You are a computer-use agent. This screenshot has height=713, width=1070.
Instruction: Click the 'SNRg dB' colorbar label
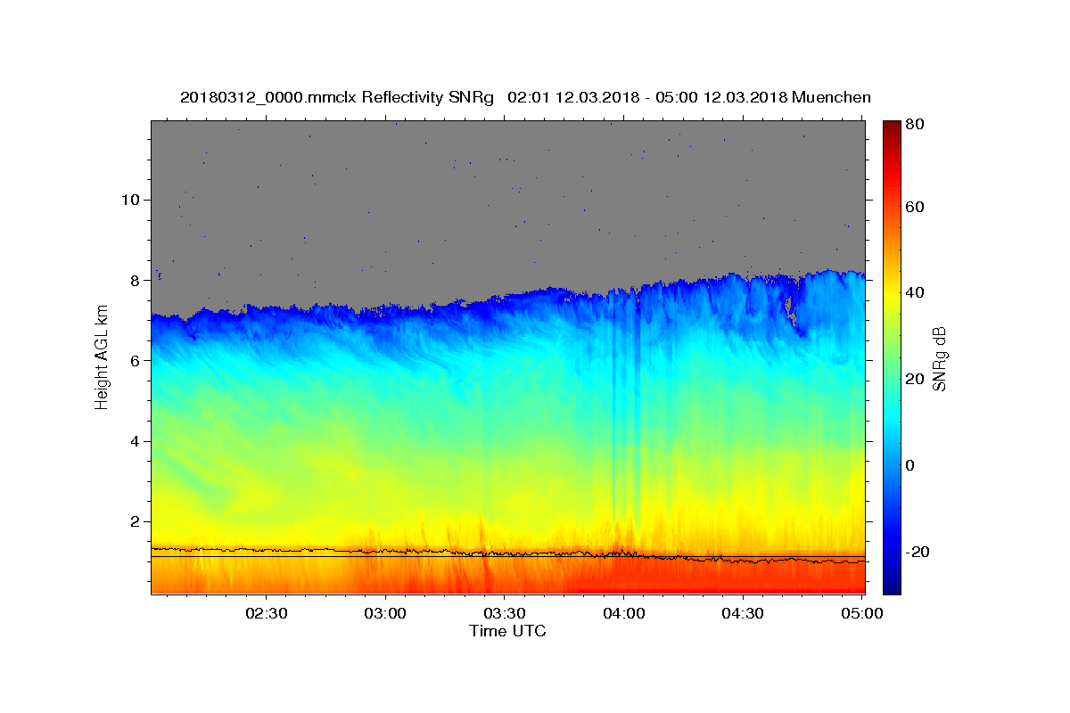click(x=938, y=358)
